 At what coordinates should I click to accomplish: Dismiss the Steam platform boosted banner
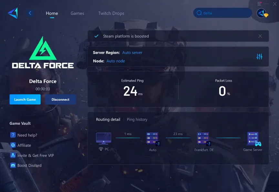point(260,36)
